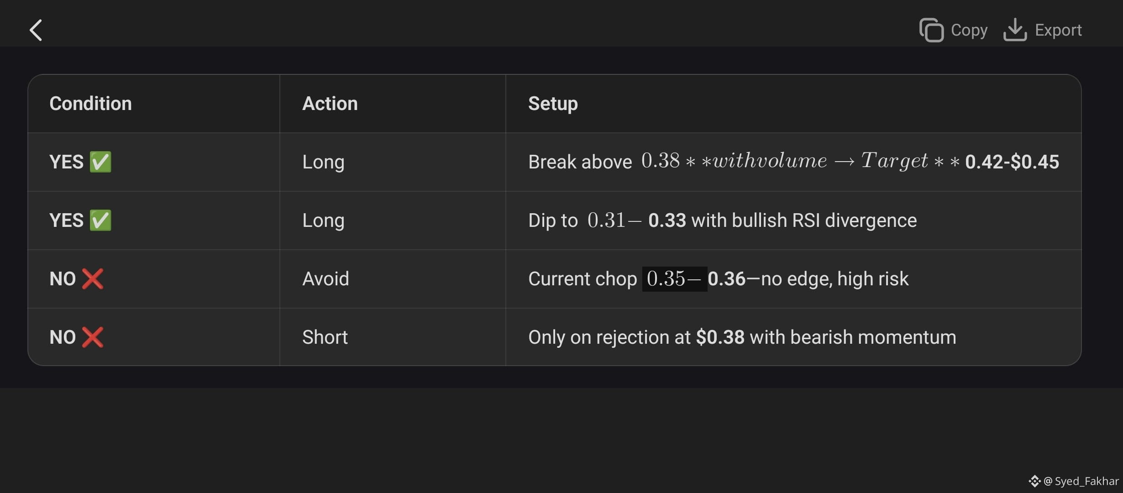Select the Action column header
The width and height of the screenshot is (1123, 493).
point(330,104)
